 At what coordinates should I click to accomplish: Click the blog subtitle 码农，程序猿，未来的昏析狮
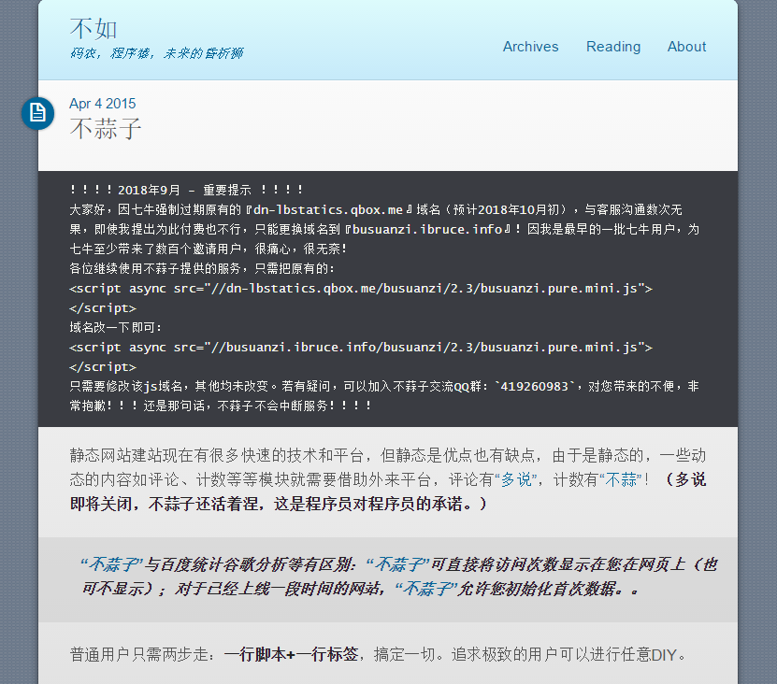(156, 53)
